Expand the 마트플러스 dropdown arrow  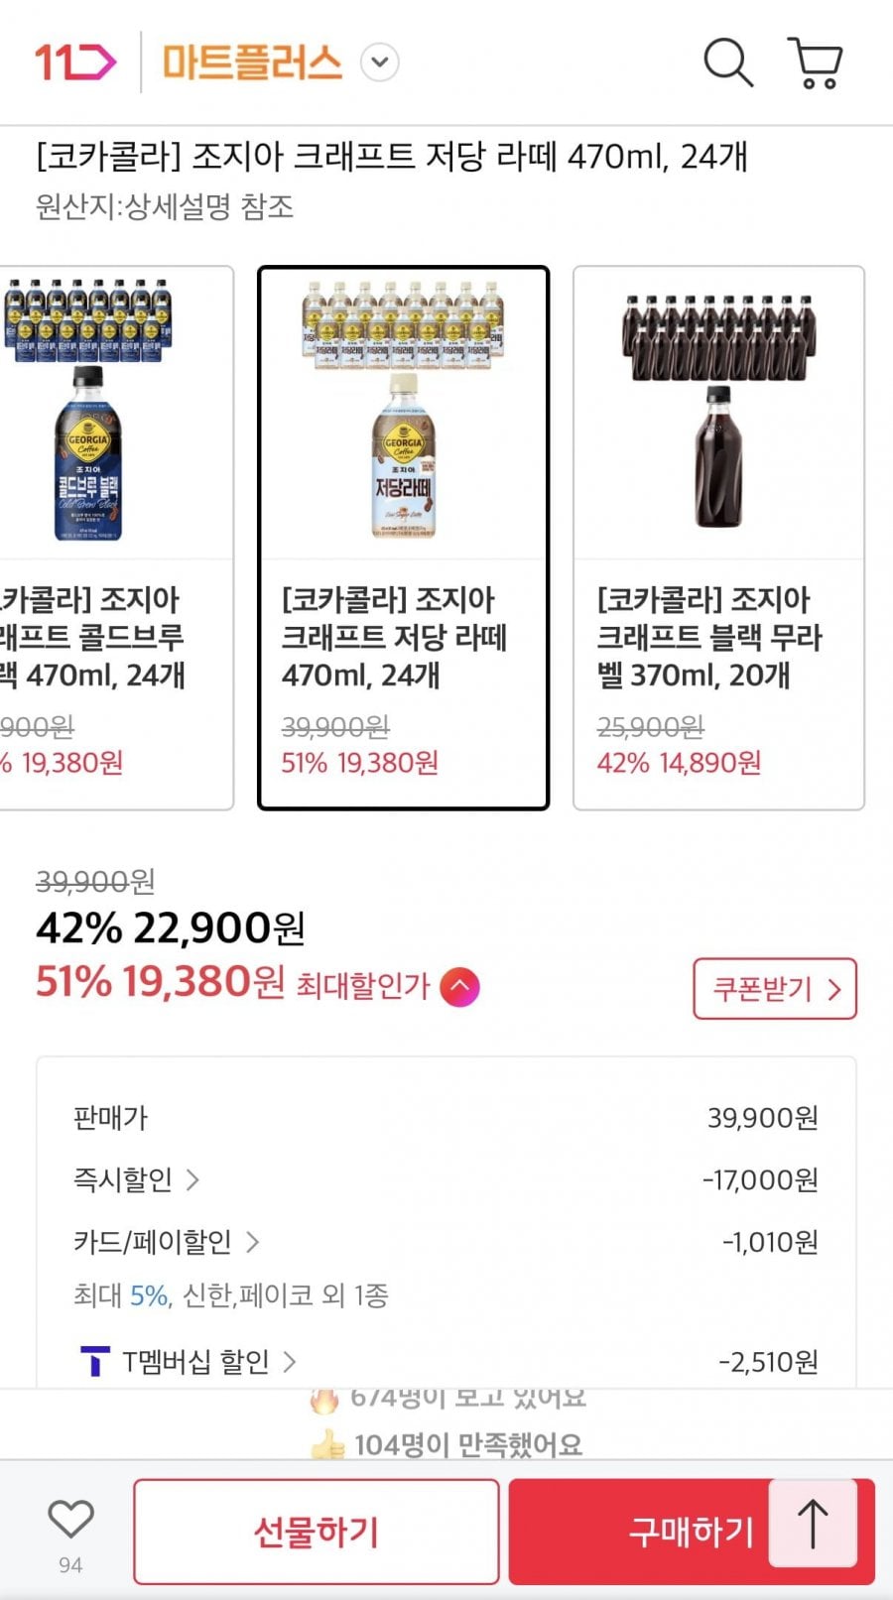click(x=379, y=62)
